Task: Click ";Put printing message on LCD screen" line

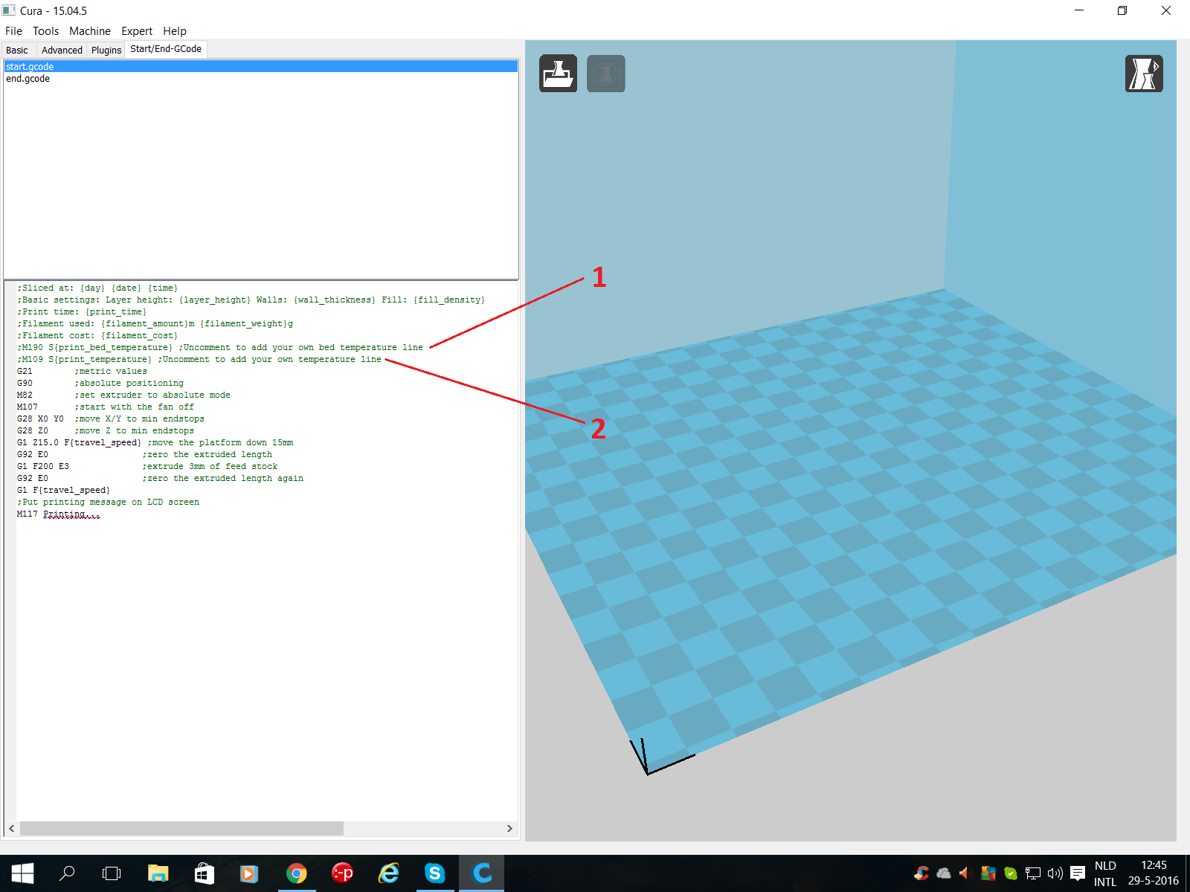Action: click(x=109, y=502)
